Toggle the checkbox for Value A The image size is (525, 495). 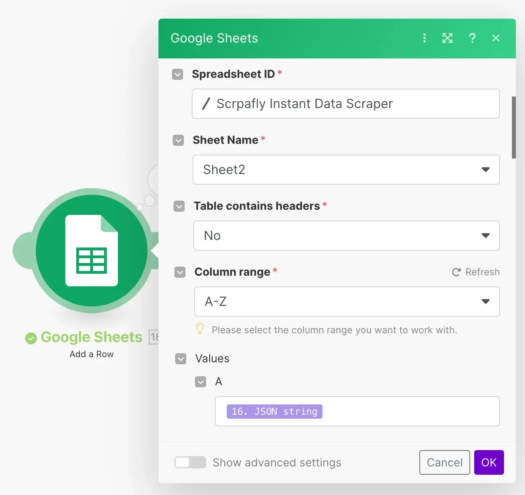[201, 382]
